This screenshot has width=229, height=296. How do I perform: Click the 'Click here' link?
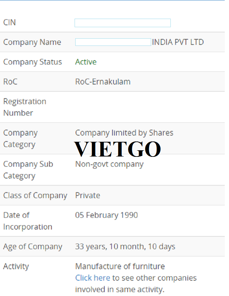93,278
